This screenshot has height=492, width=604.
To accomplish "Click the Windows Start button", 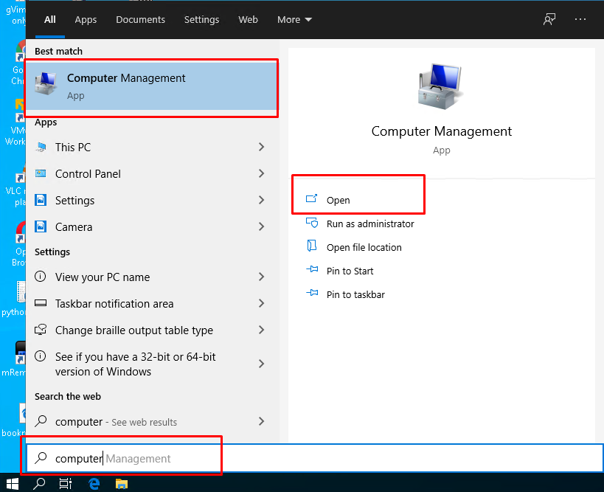I will tap(13, 484).
